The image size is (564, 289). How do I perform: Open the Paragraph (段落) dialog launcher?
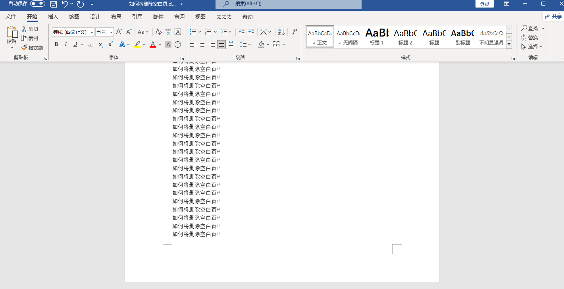point(298,58)
